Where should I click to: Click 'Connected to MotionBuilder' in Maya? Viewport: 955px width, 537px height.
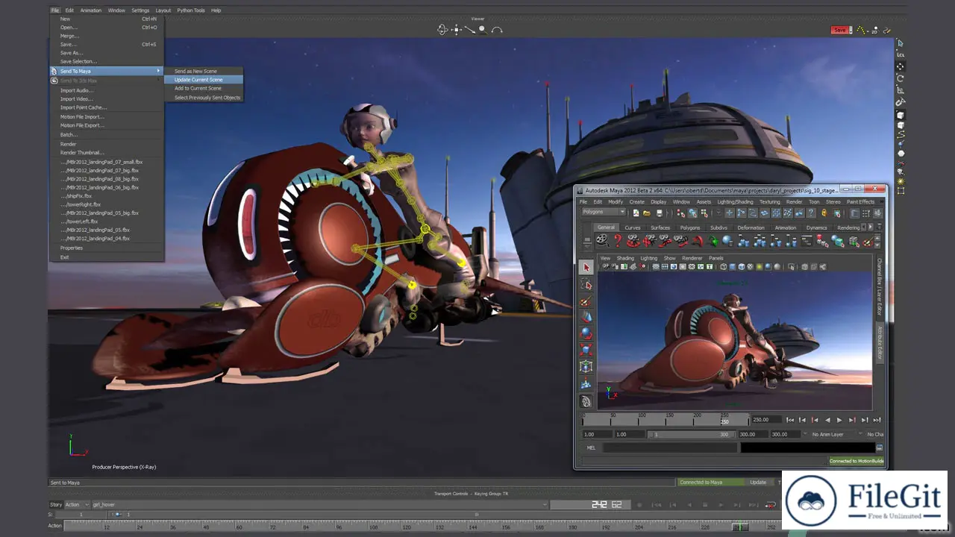pyautogui.click(x=857, y=461)
